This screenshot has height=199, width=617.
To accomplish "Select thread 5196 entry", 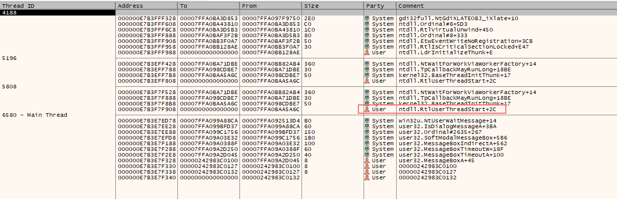I will 9,58.
